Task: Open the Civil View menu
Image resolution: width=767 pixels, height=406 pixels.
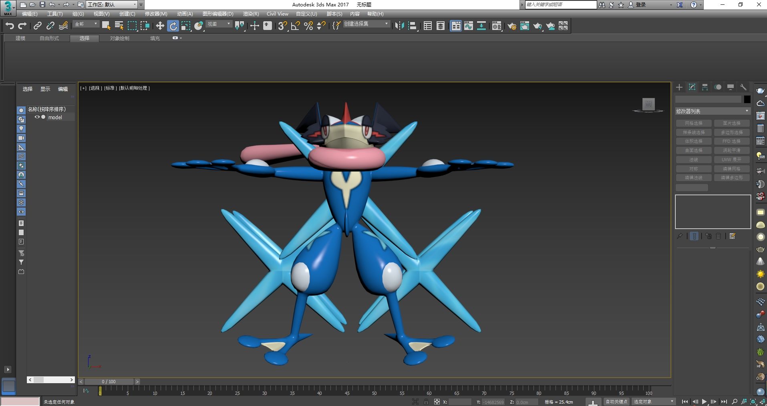Action: point(278,14)
